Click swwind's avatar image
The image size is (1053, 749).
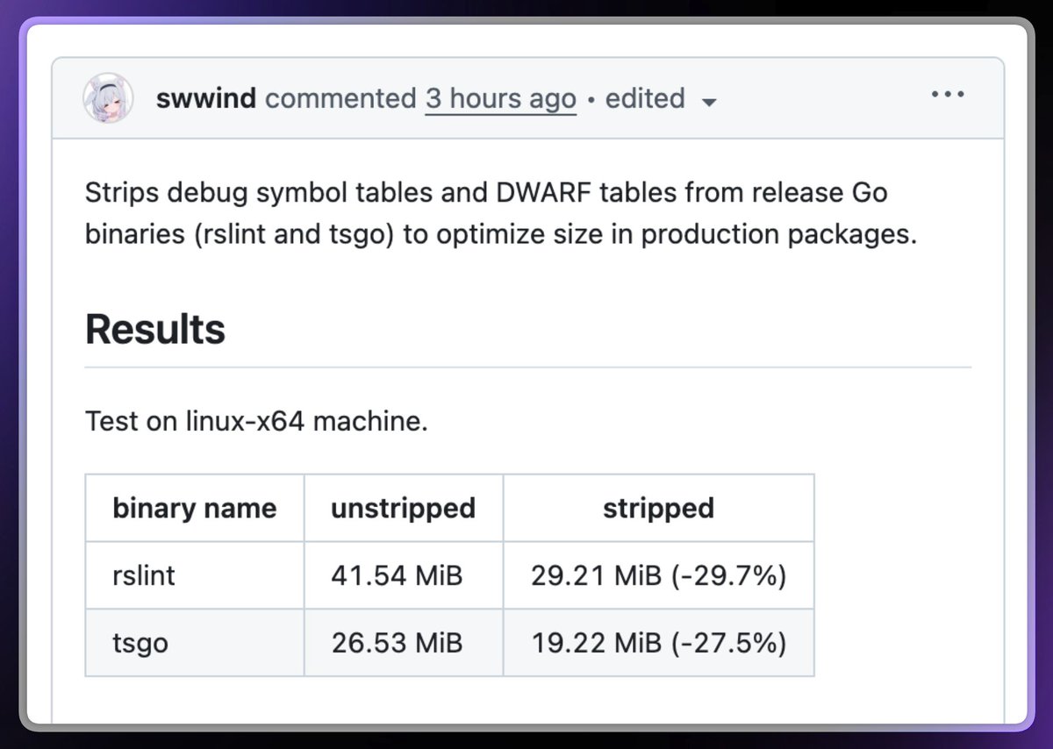(x=108, y=97)
